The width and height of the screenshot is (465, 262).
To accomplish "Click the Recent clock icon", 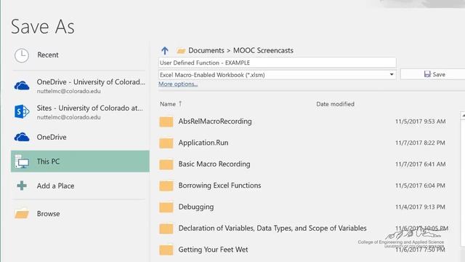I will [22, 55].
